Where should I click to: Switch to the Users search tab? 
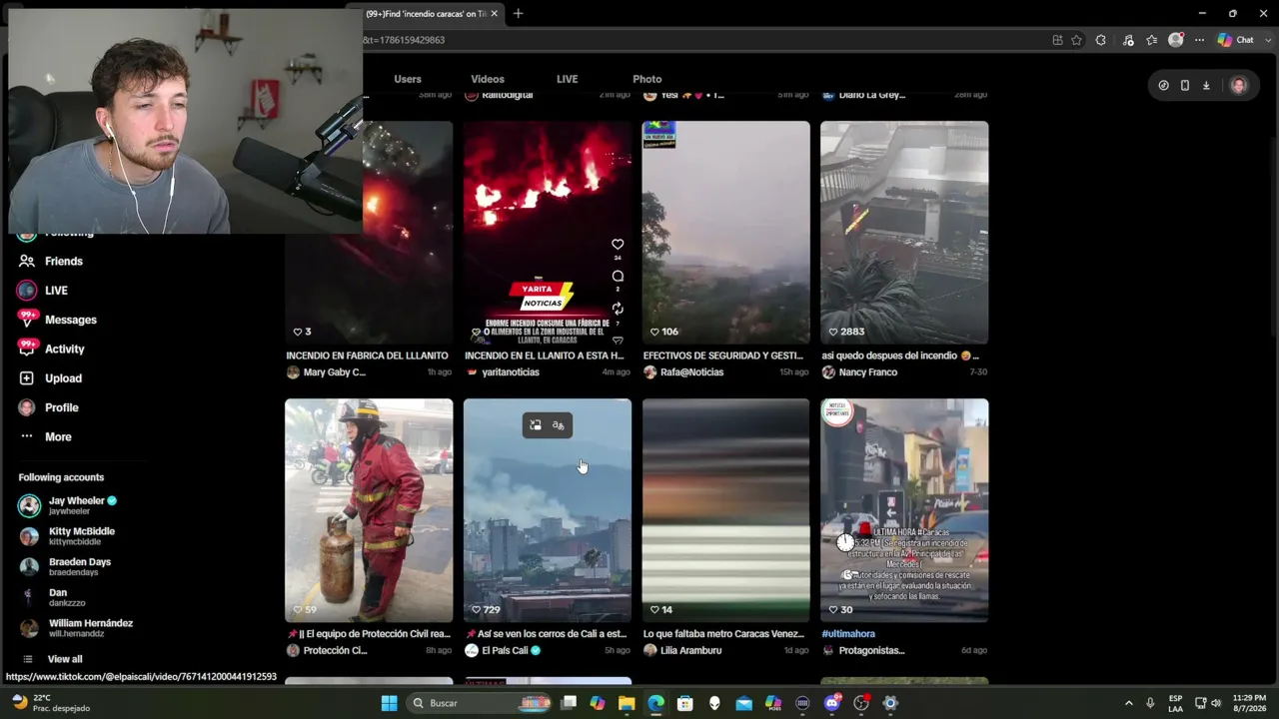(x=408, y=79)
